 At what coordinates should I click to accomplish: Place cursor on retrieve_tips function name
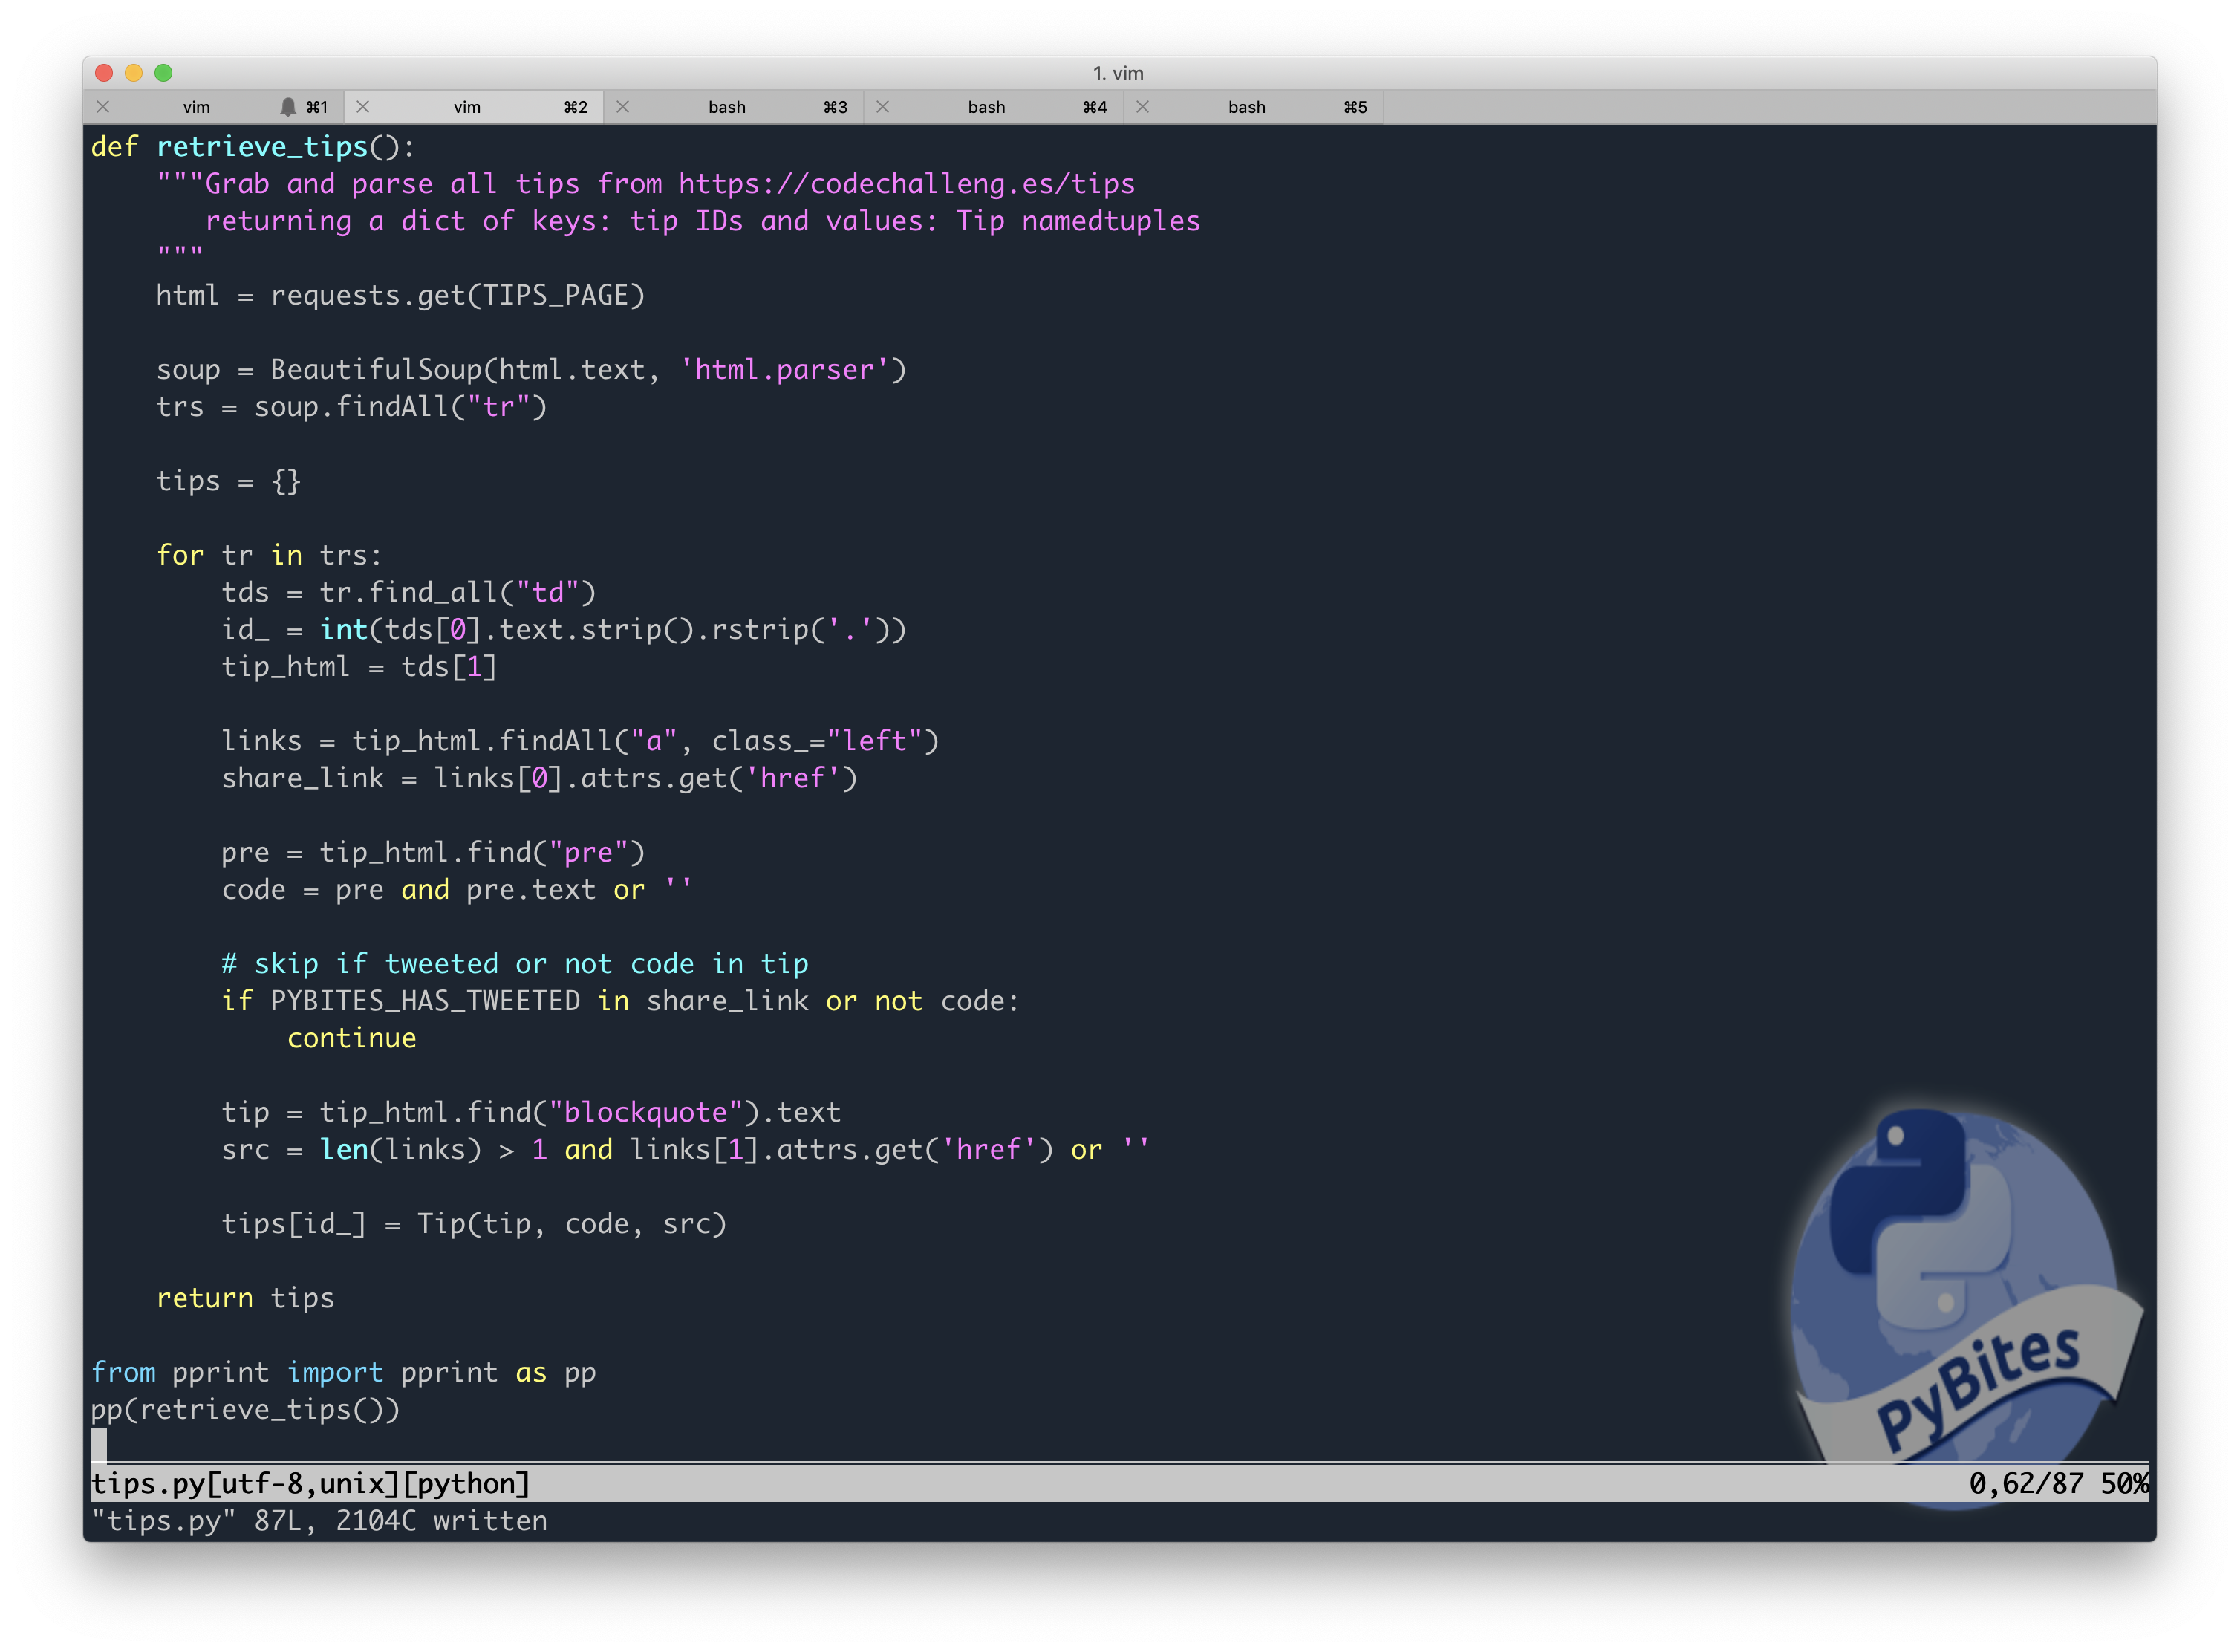coord(262,147)
